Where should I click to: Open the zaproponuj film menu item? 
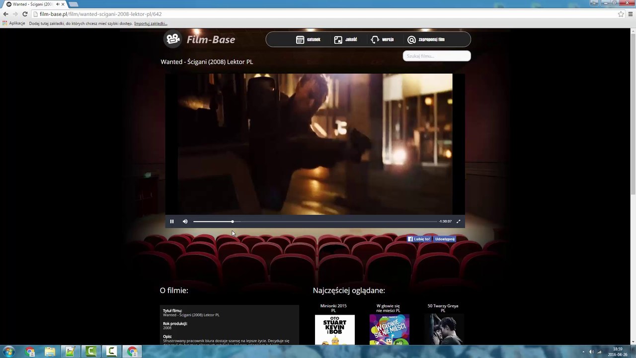point(426,39)
